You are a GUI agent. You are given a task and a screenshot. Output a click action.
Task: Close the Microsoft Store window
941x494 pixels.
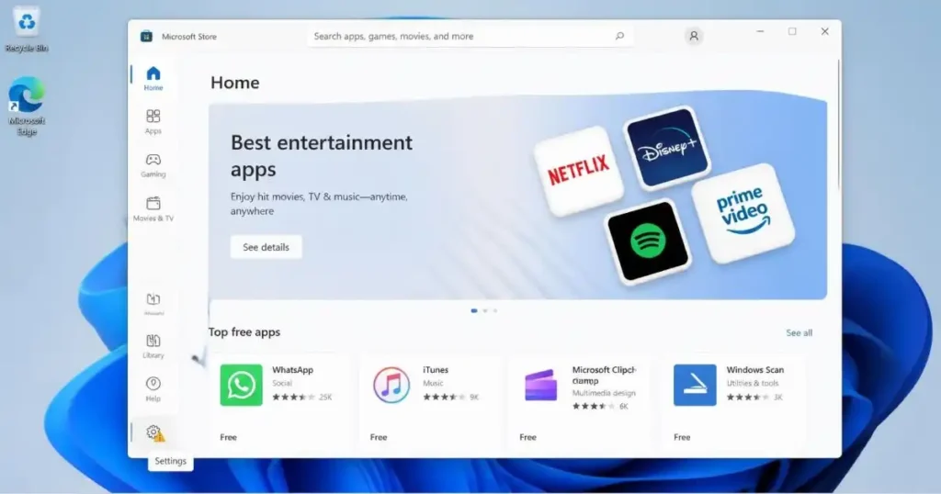824,31
